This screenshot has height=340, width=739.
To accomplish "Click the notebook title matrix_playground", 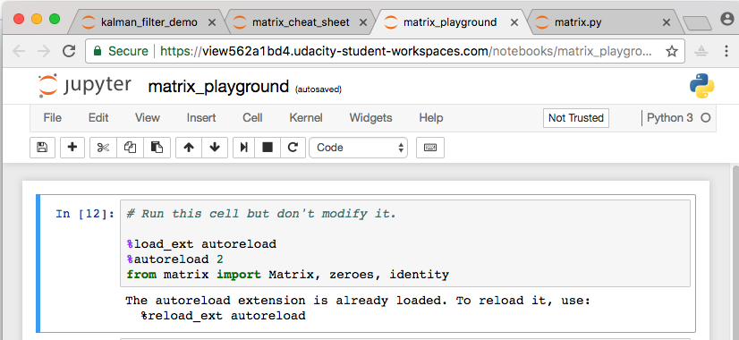I will tap(218, 87).
